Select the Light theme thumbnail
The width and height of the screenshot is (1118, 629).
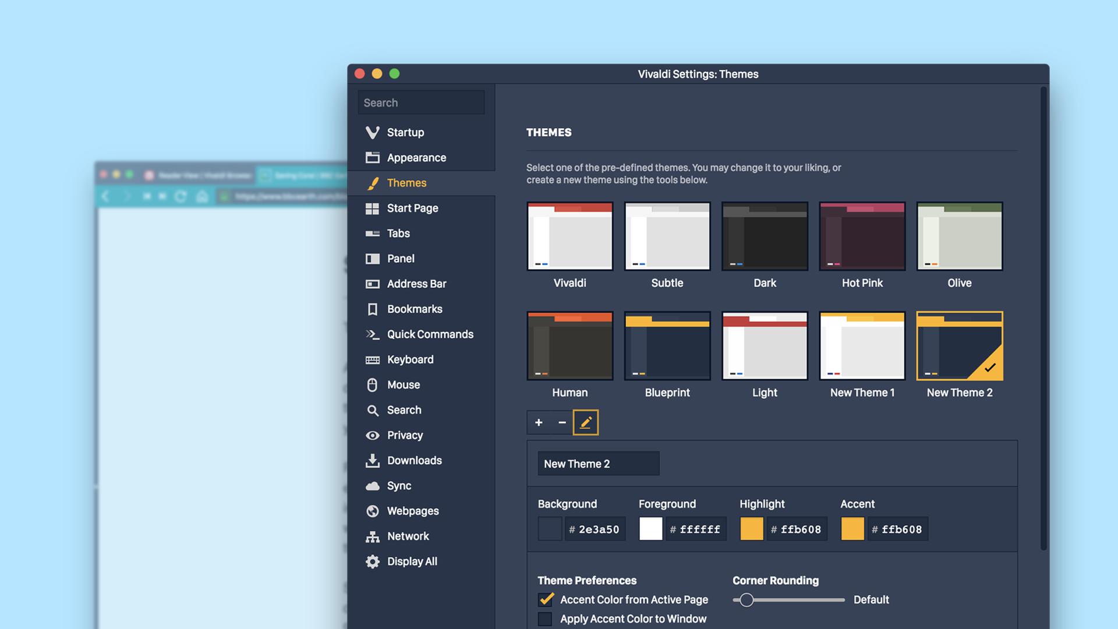765,346
